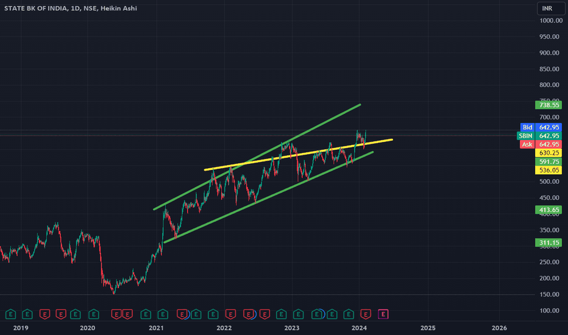
Task: Open the first earnings marker of 2021
Action: click(163, 314)
